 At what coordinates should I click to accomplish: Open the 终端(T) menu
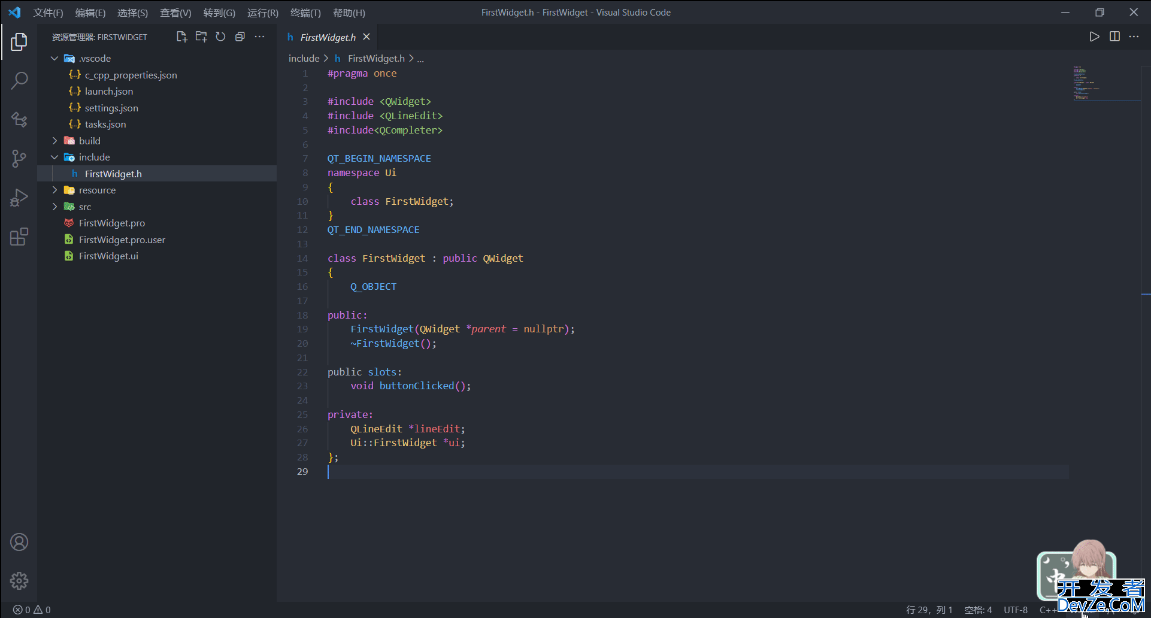(x=305, y=13)
